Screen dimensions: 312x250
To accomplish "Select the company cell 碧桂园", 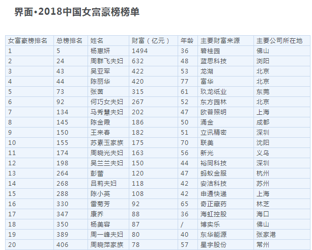I will click(x=210, y=51).
